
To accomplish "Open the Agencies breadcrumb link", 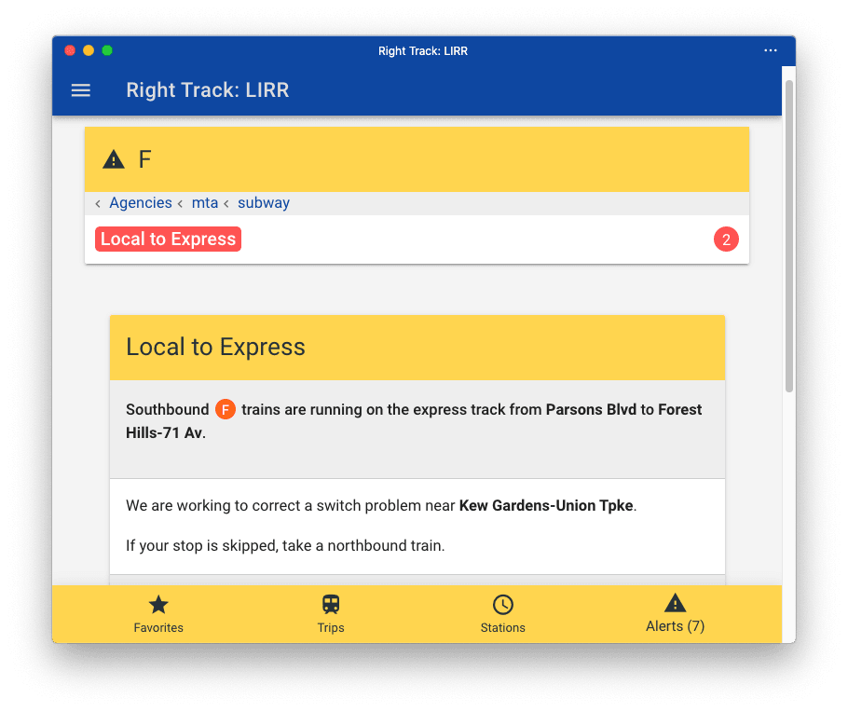I will pyautogui.click(x=141, y=202).
